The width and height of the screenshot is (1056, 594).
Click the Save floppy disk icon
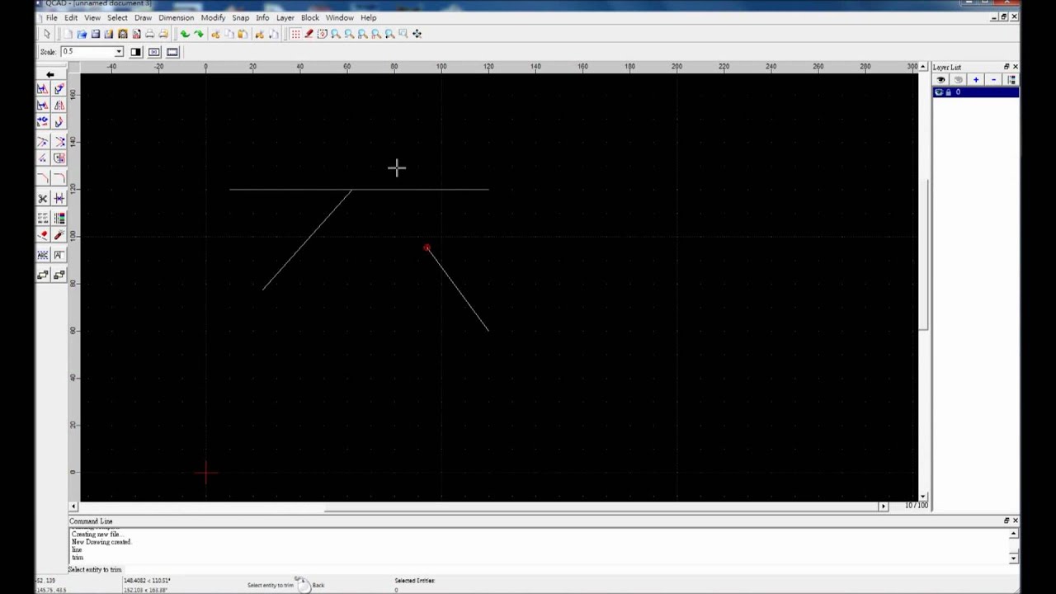(x=96, y=34)
